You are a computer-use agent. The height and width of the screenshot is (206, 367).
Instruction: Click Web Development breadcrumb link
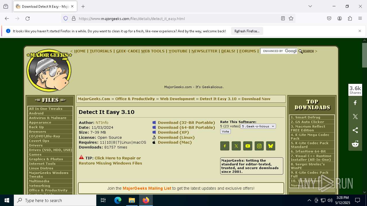177,99
